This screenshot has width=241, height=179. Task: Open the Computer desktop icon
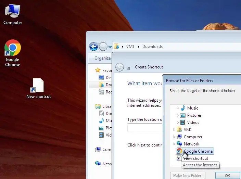12,14
